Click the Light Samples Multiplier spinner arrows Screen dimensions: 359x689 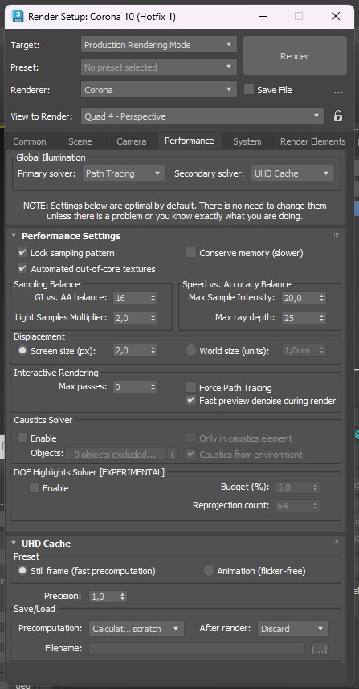pos(153,318)
